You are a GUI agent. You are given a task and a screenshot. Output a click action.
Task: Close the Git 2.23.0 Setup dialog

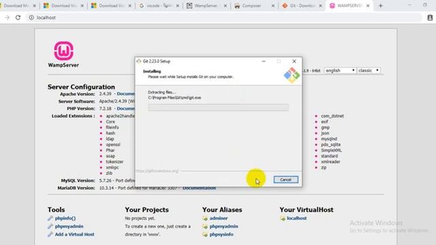coord(294,61)
